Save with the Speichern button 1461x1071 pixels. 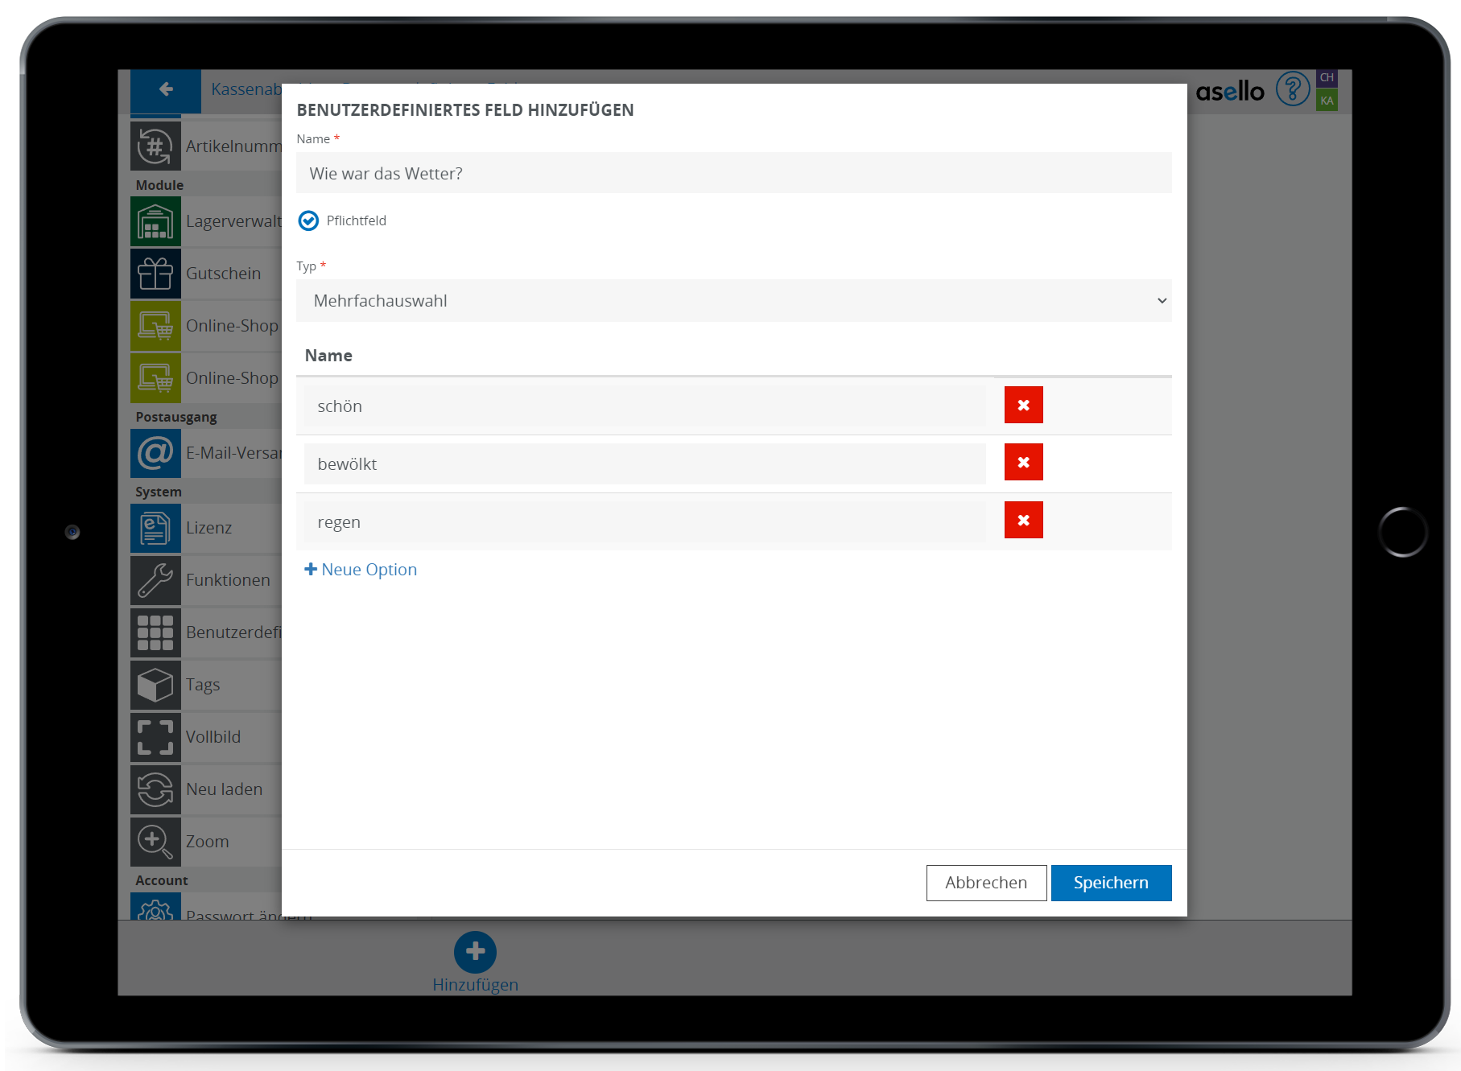(x=1110, y=883)
